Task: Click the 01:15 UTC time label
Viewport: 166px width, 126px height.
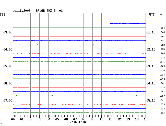Action: point(151,32)
